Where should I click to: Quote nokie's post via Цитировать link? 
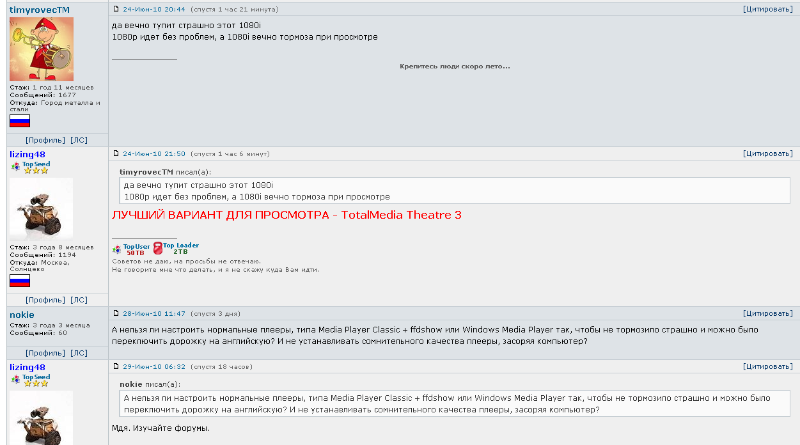coord(767,313)
